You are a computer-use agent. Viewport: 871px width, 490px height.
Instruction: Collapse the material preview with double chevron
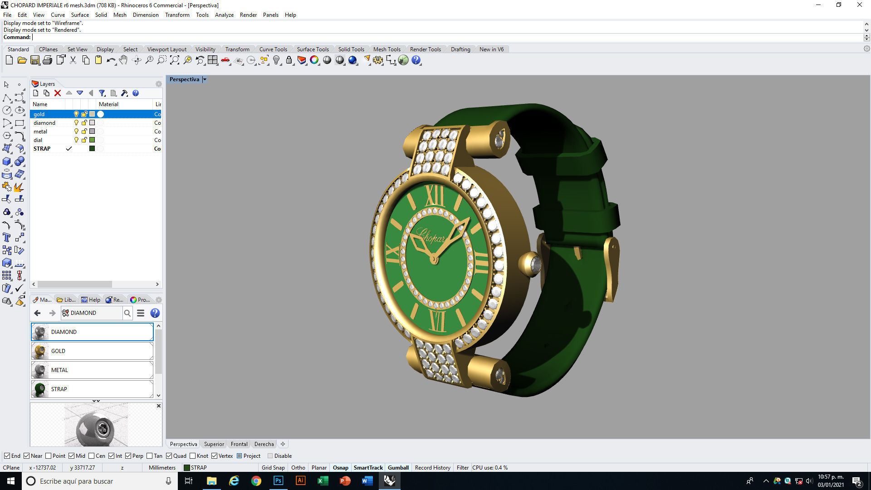tap(96, 401)
